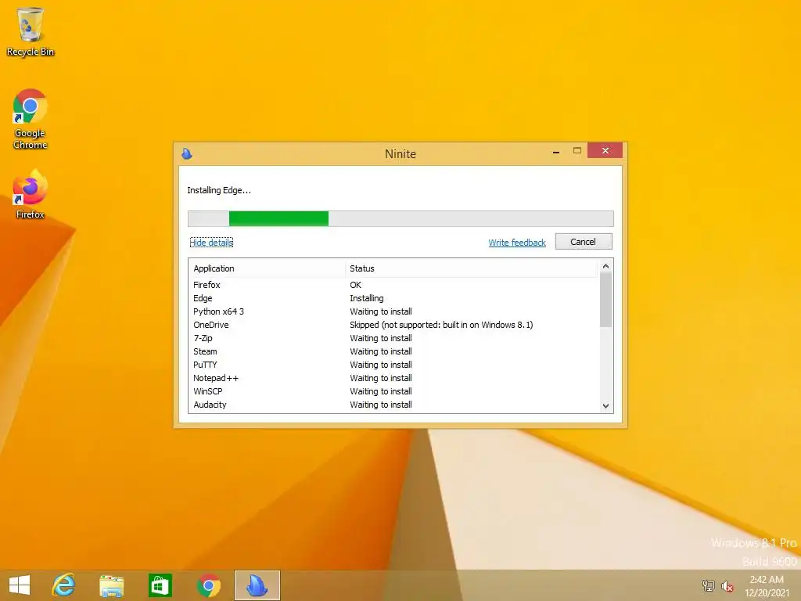The height and width of the screenshot is (601, 801).
Task: Open the network tray icon
Action: (x=709, y=585)
